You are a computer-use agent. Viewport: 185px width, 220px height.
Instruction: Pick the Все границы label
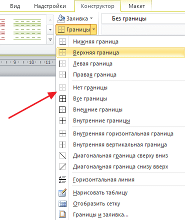coord(90,98)
